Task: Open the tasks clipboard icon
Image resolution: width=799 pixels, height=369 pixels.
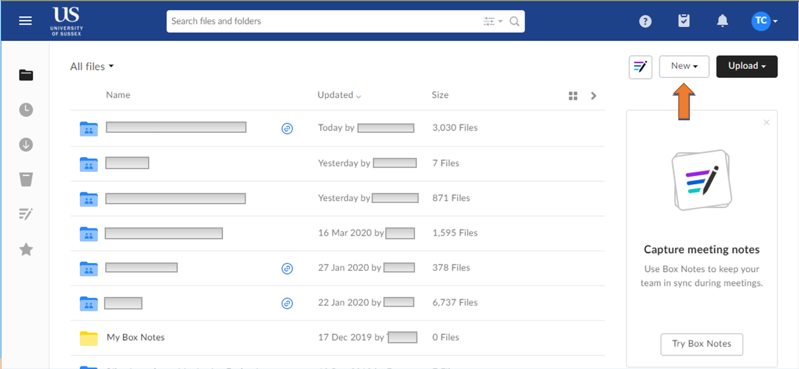Action: pyautogui.click(x=684, y=21)
